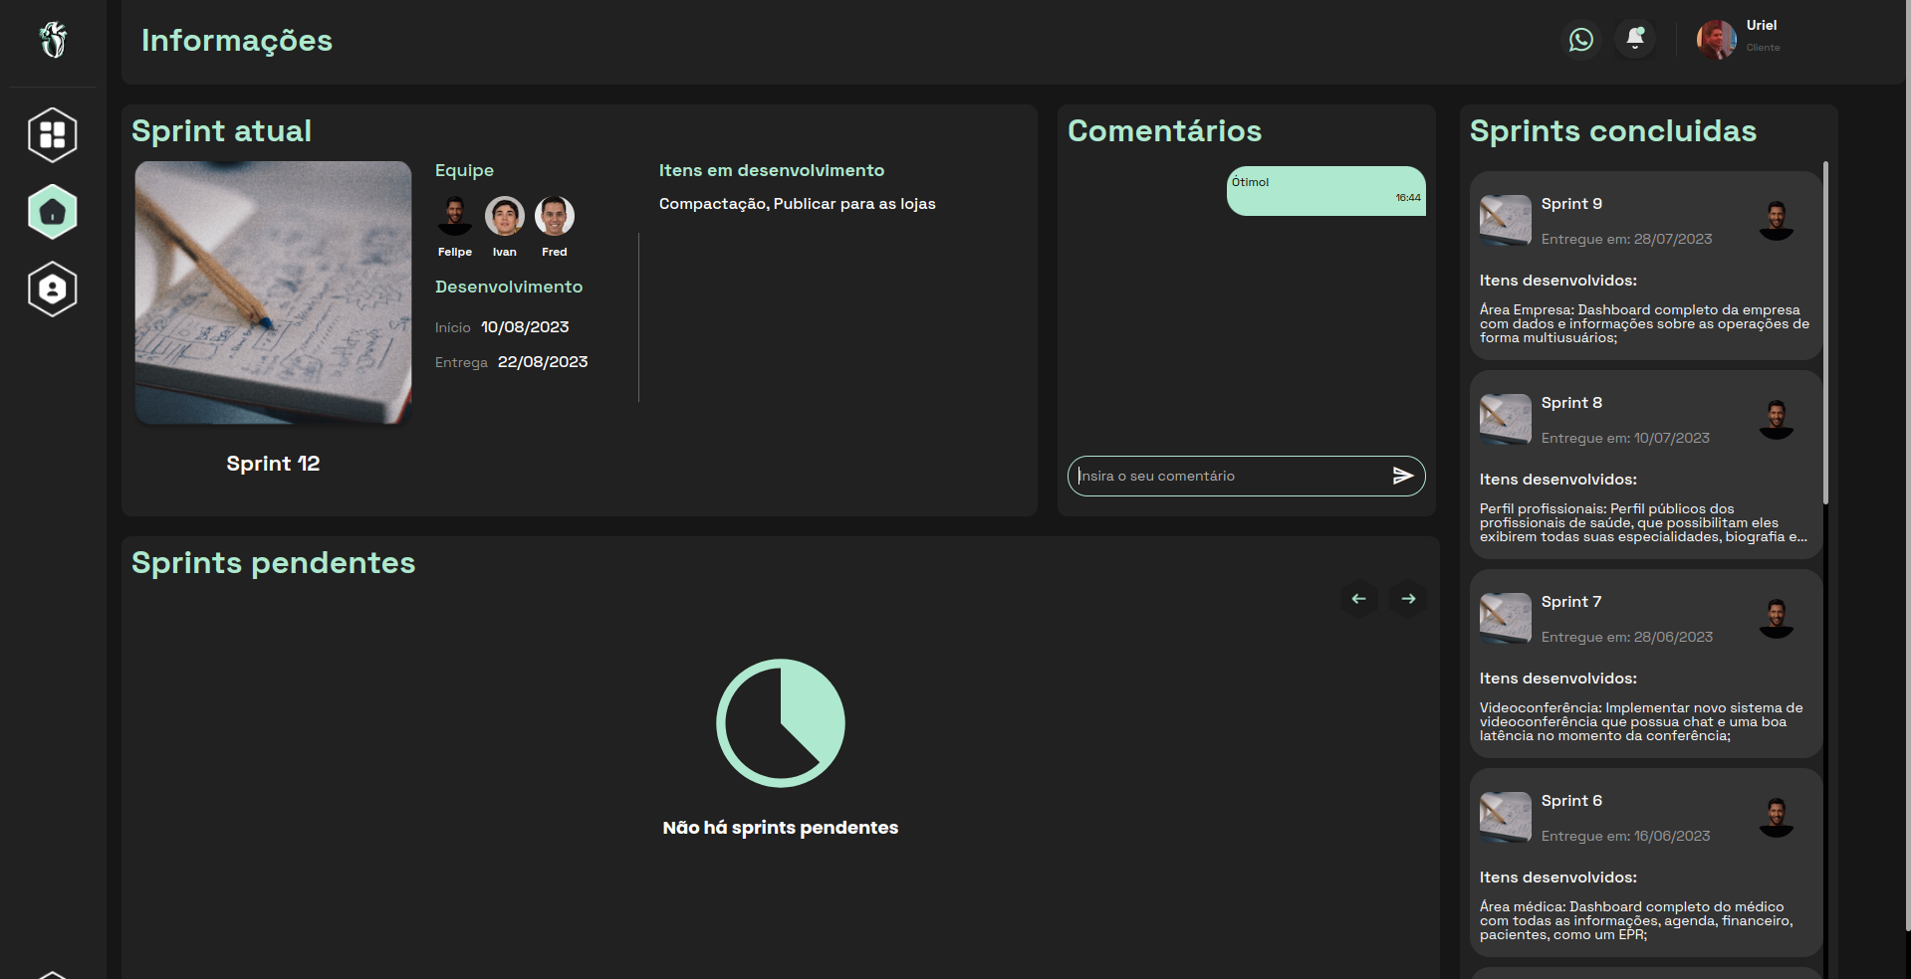Click the start date '10/08/2023'
1911x979 pixels.
[x=525, y=327]
